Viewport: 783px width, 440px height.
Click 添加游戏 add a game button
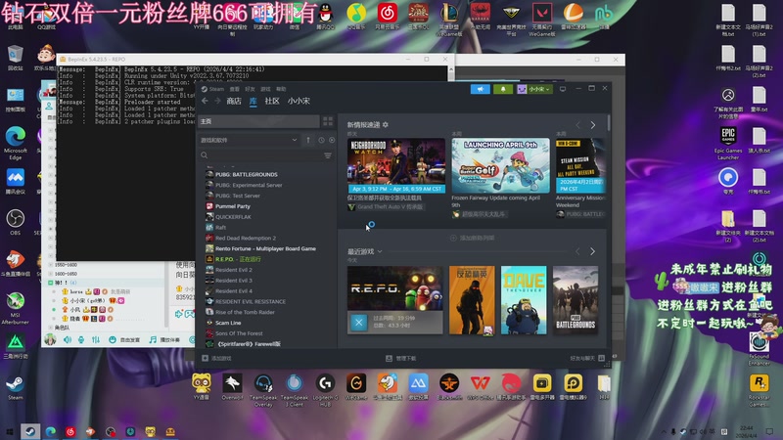point(216,358)
